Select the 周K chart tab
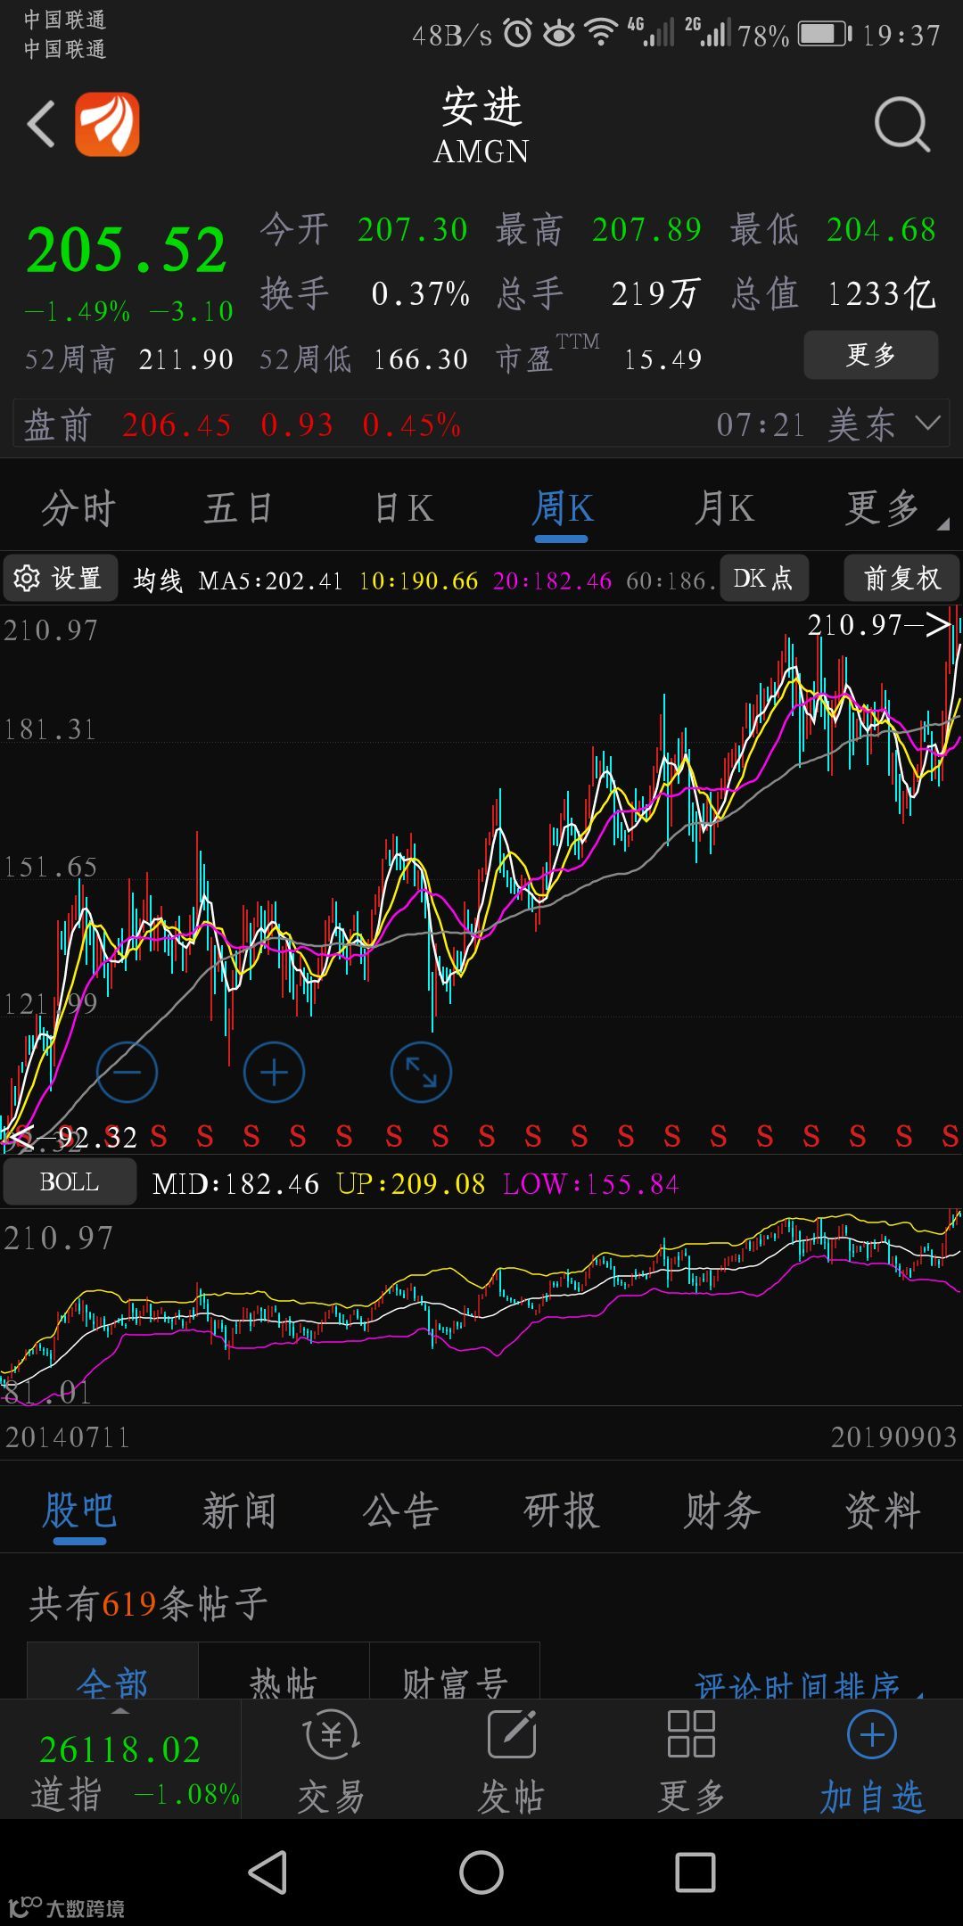This screenshot has width=963, height=1926. click(x=562, y=509)
